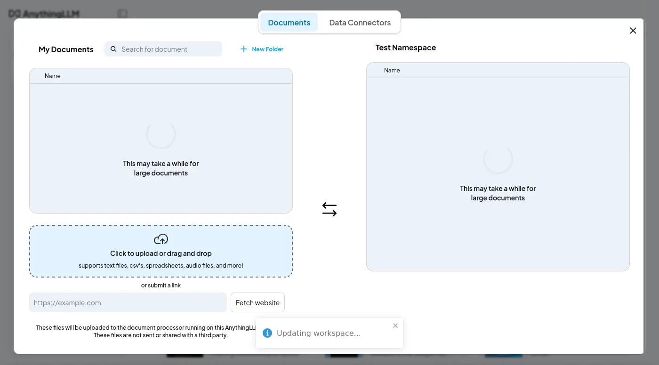The image size is (659, 365).
Task: Click the blue info icon in toast
Action: tap(267, 333)
